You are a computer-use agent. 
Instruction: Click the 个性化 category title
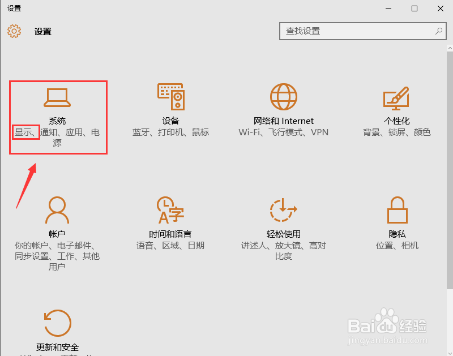click(x=397, y=121)
